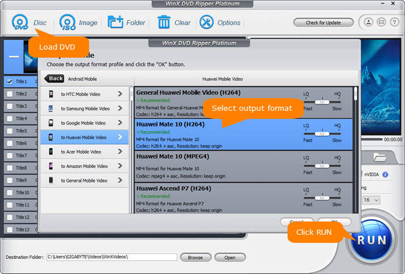Click the output folder tab icon
The image size is (405, 274).
[x=380, y=157]
